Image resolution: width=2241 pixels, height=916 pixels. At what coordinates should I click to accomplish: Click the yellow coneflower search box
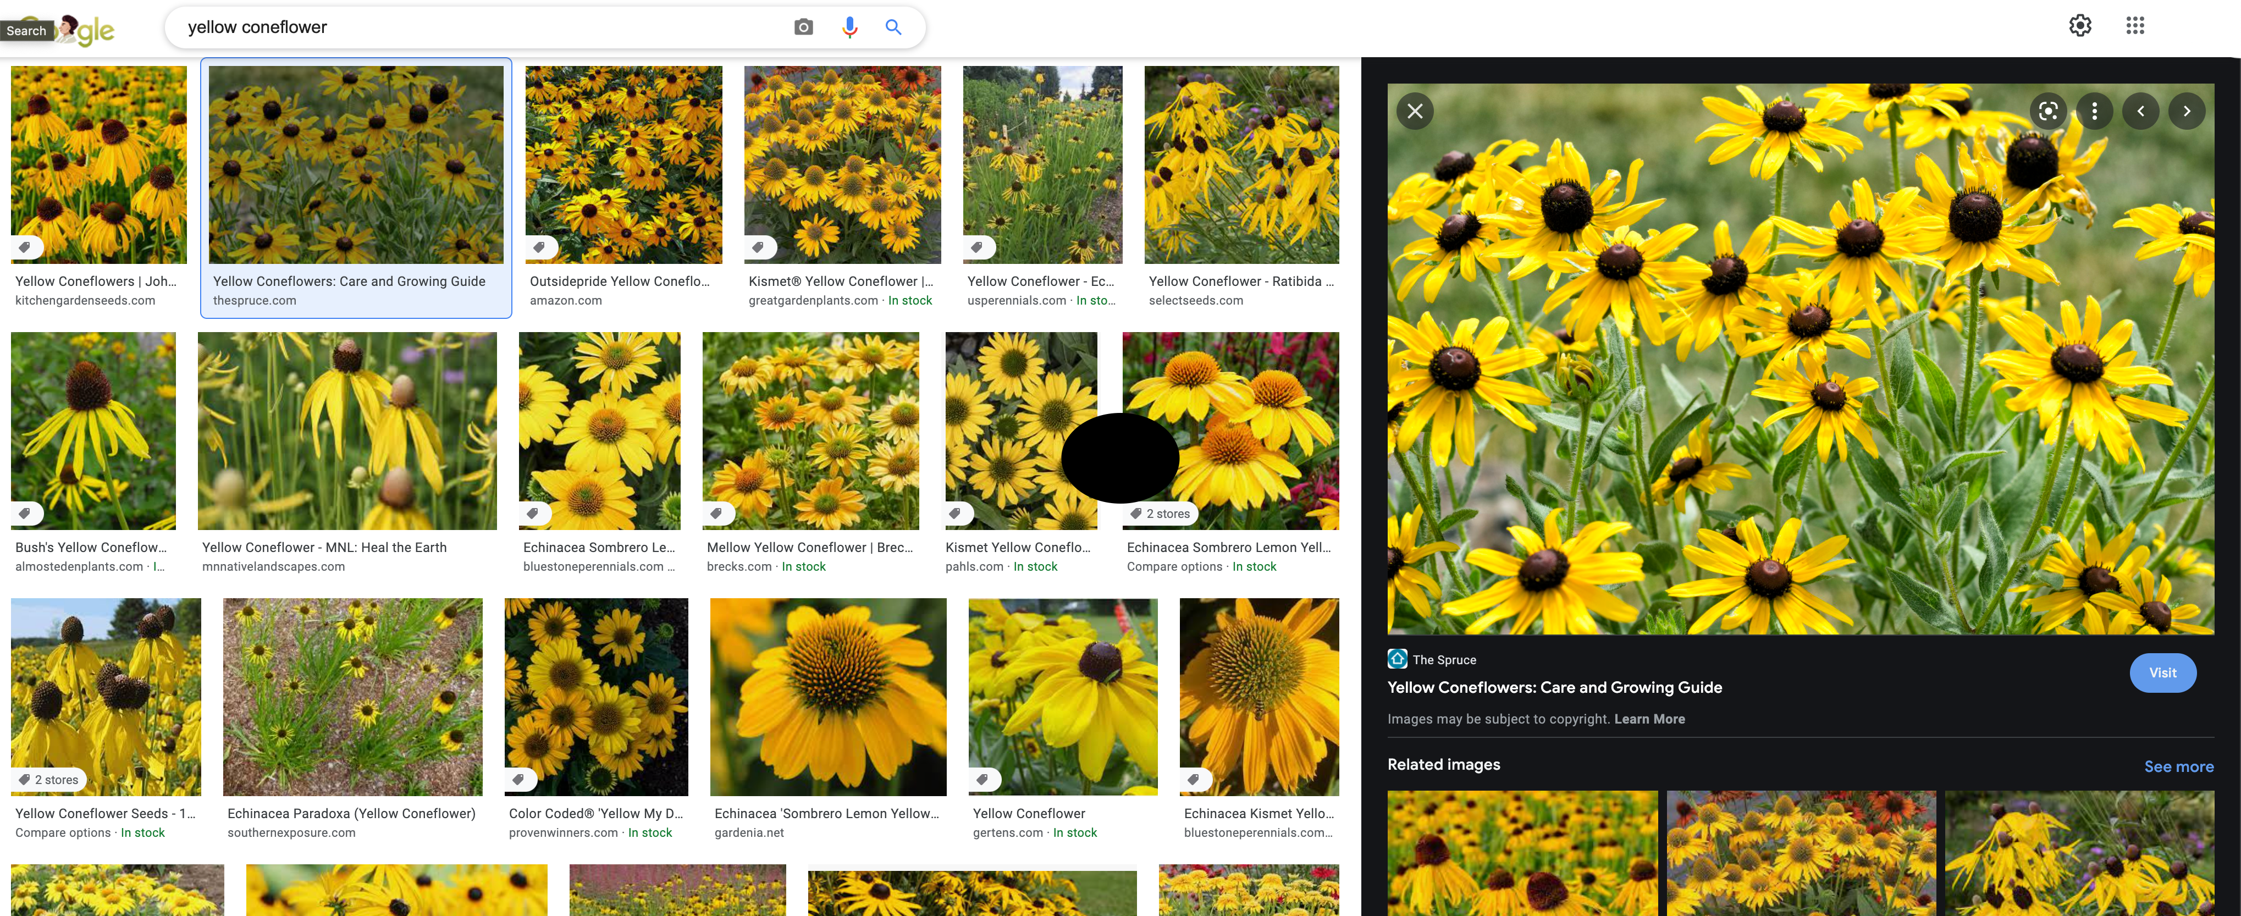pyautogui.click(x=478, y=27)
